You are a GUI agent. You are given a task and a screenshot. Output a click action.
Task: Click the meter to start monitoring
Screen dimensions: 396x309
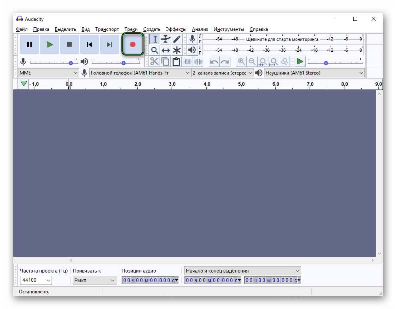282,39
